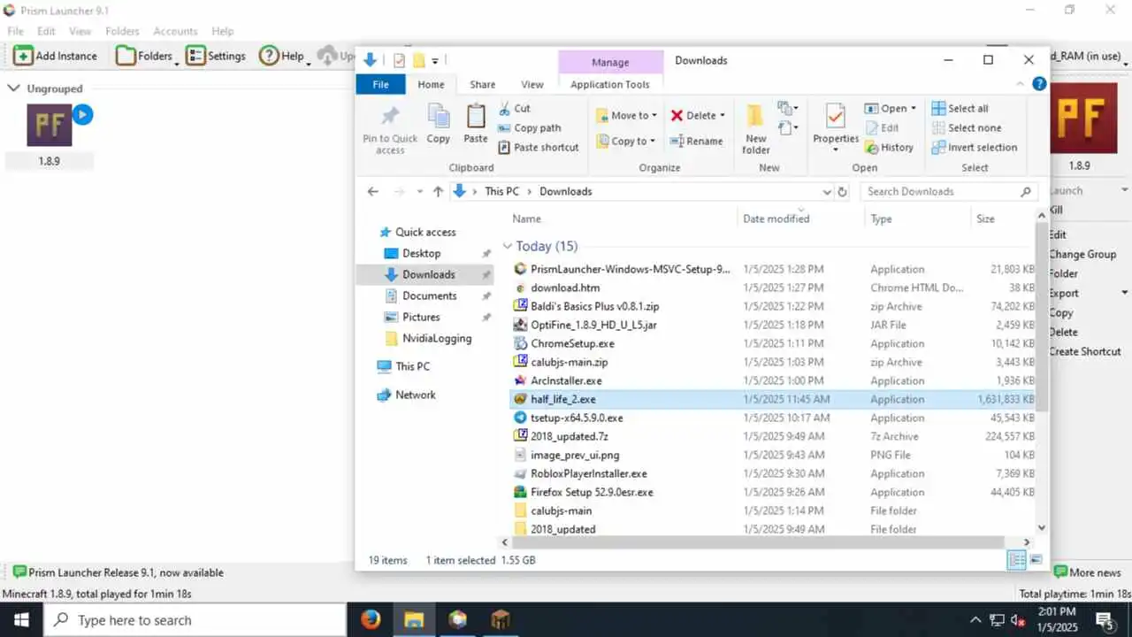Click Delete in Prism side panel

click(x=1063, y=332)
